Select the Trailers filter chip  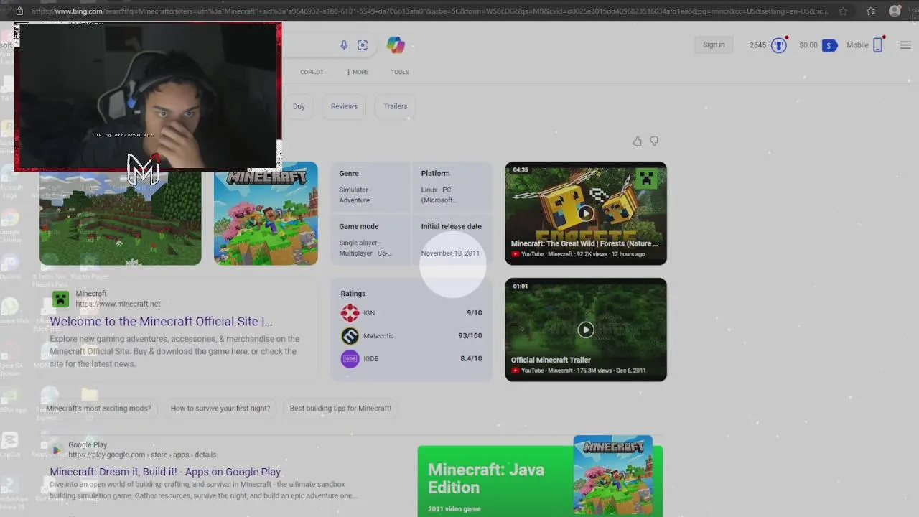click(395, 106)
